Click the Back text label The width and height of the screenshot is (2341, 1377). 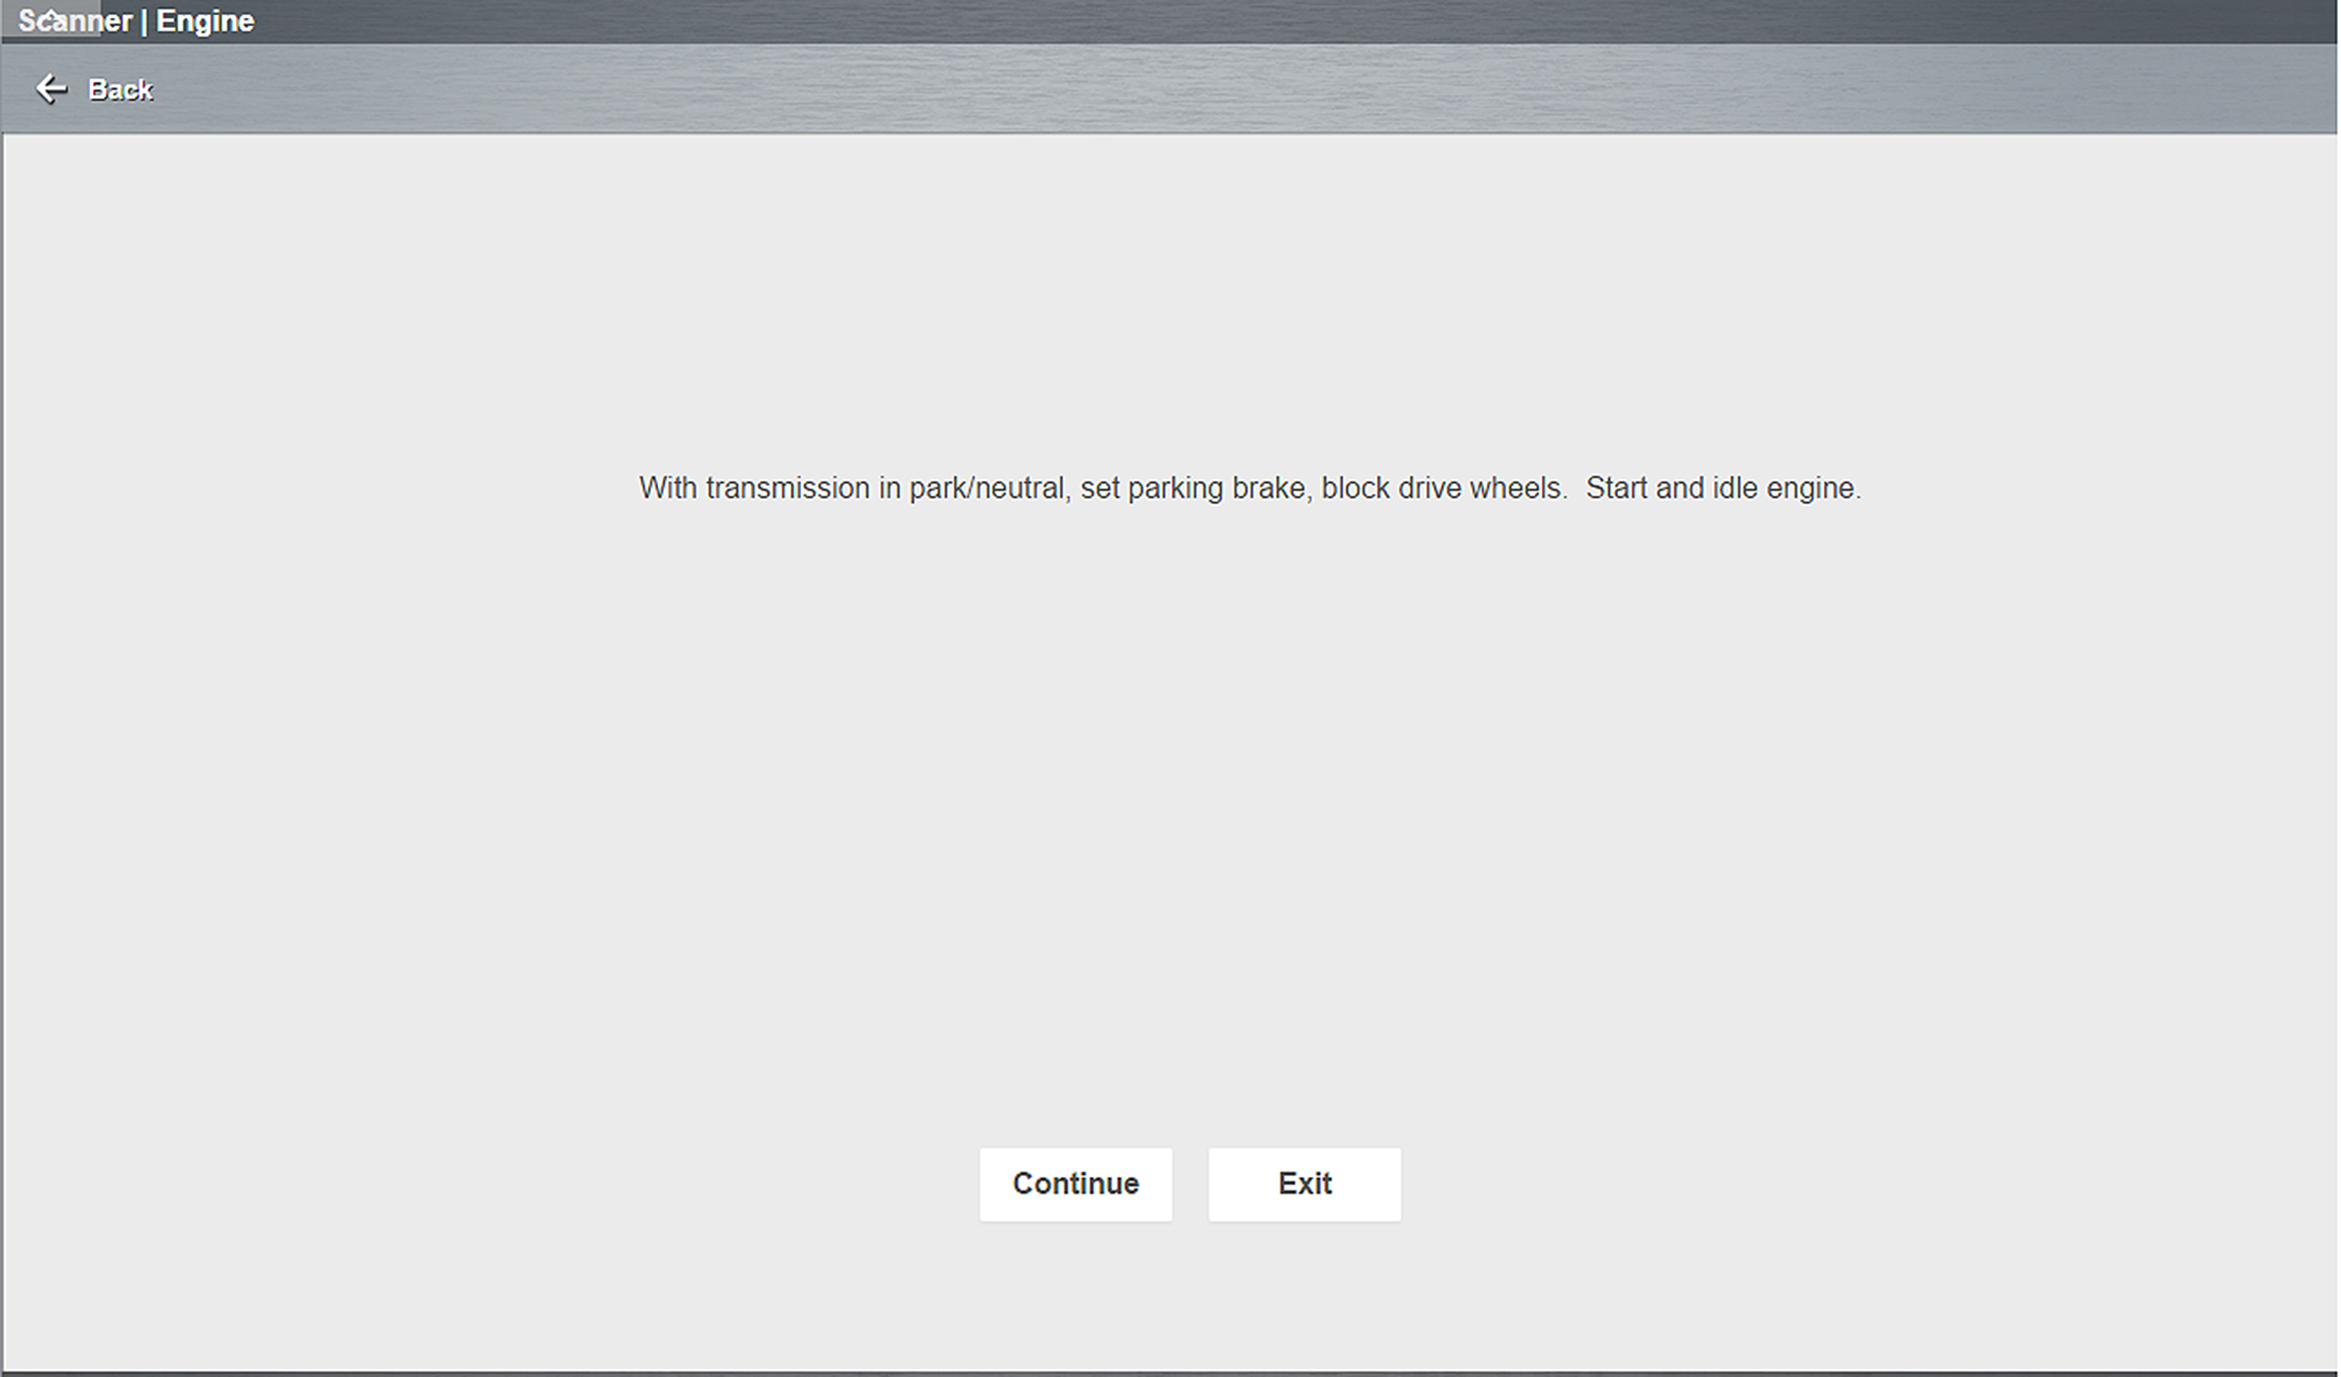tap(120, 90)
